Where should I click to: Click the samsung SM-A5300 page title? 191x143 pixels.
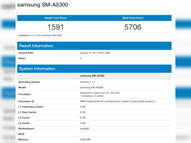click(43, 5)
